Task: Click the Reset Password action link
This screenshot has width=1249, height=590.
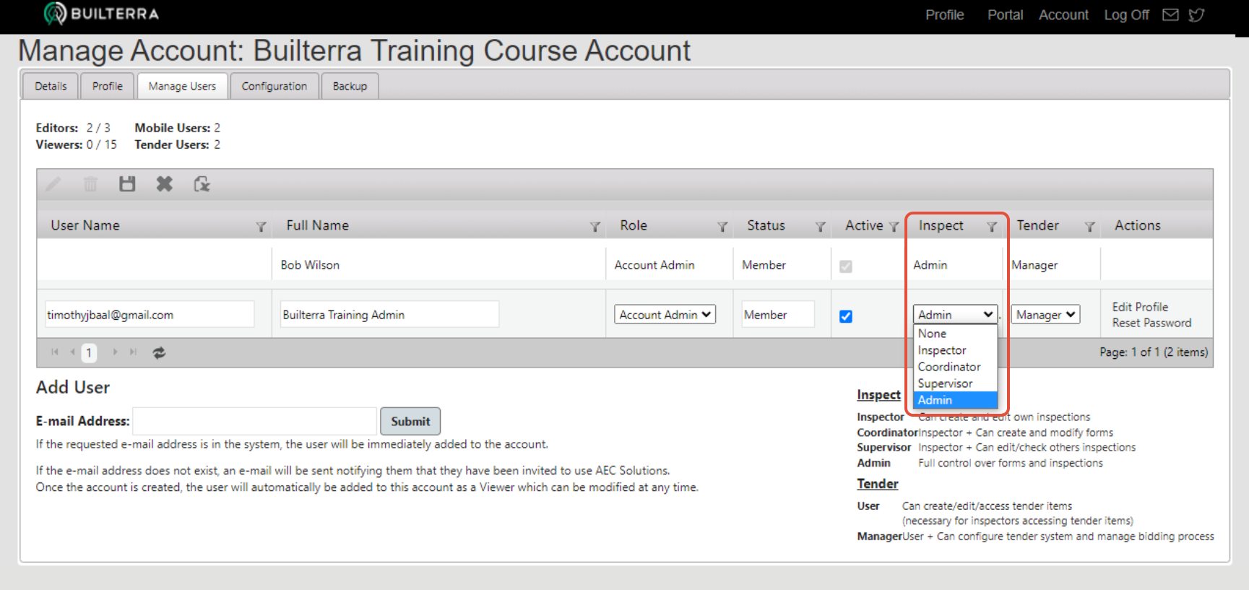Action: 1151,323
